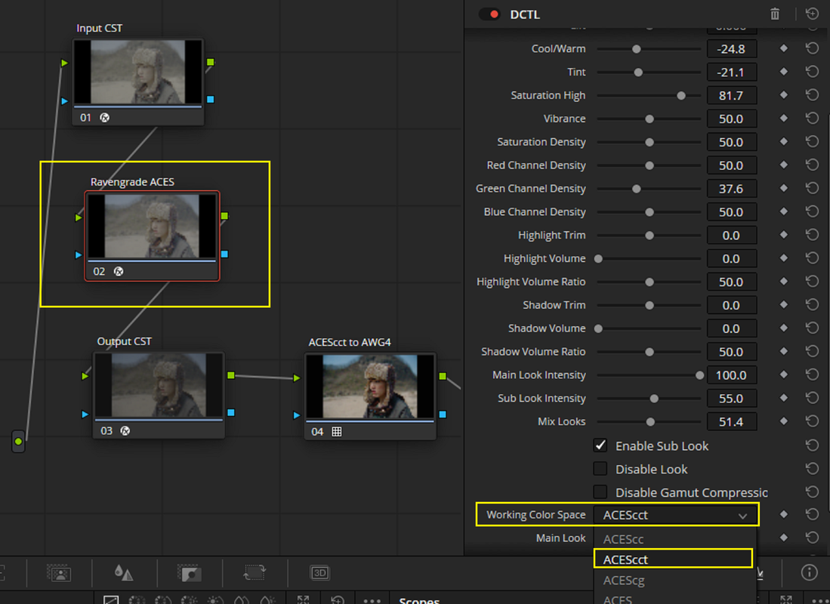Reset the Tint parameter
Viewport: 830px width, 604px height.
point(812,72)
